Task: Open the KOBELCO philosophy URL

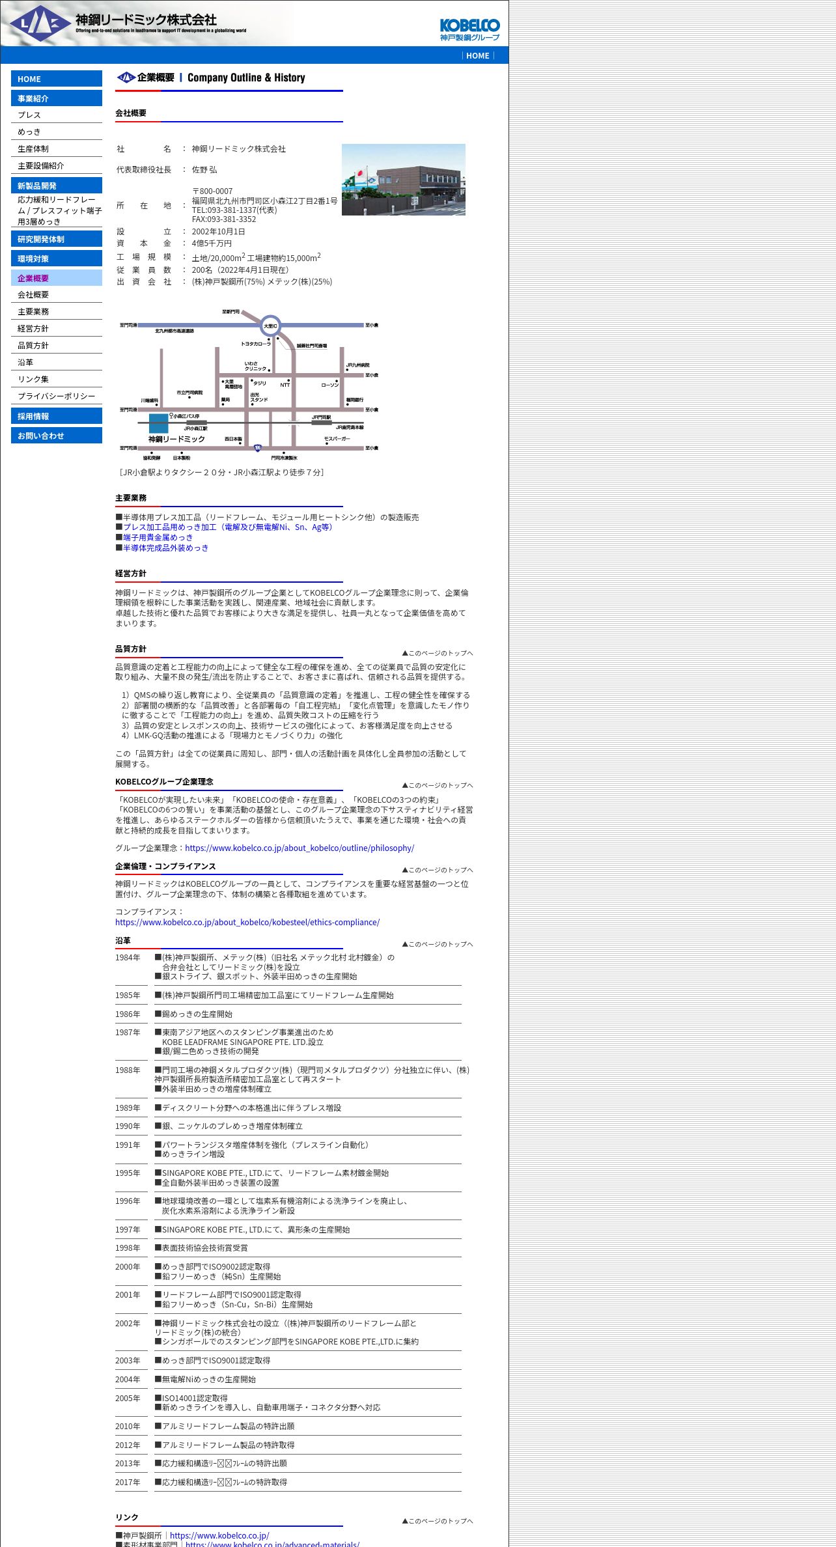Action: (x=300, y=848)
